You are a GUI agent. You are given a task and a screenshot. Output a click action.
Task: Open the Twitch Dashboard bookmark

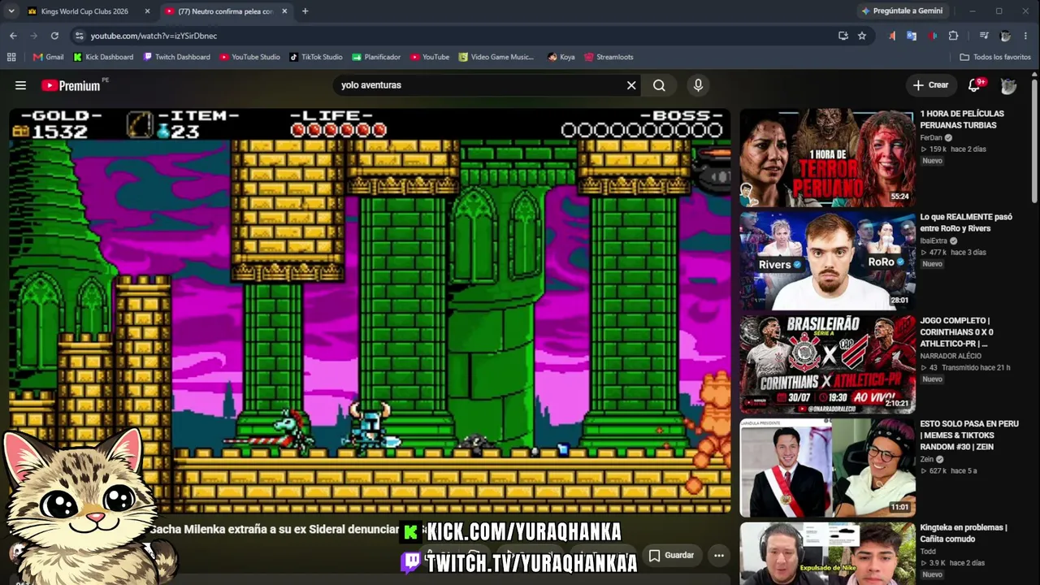coord(176,57)
